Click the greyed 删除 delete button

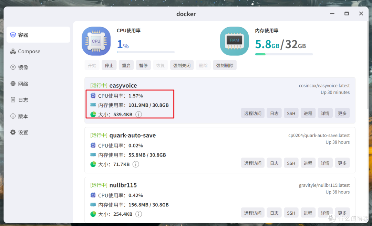click(x=203, y=65)
